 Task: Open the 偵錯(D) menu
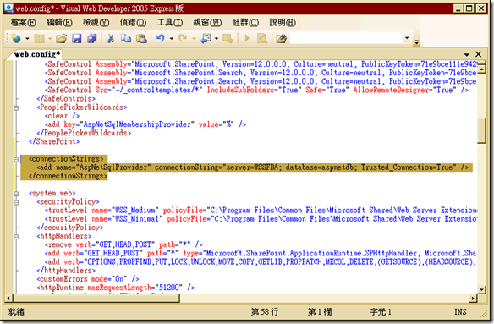tap(133, 22)
